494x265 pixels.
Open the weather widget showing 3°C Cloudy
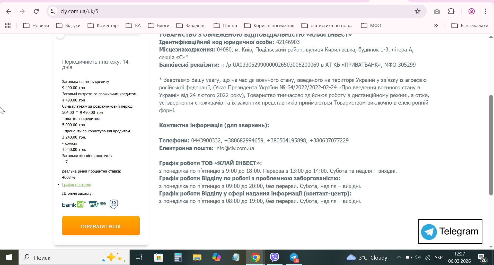367,258
